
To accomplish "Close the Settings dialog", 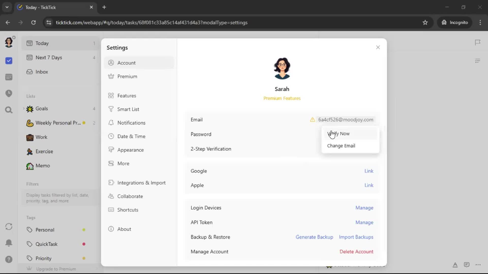I will (x=378, y=47).
